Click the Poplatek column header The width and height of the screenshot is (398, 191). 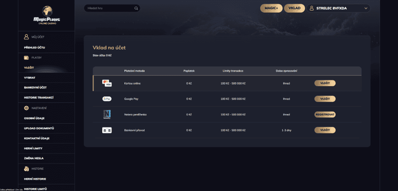[x=189, y=71]
